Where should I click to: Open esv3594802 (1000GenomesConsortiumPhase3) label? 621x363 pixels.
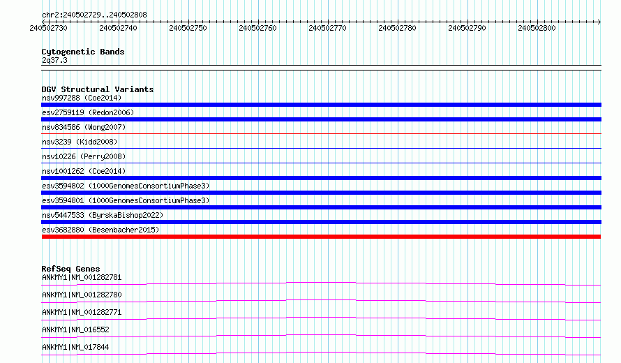[x=126, y=186]
